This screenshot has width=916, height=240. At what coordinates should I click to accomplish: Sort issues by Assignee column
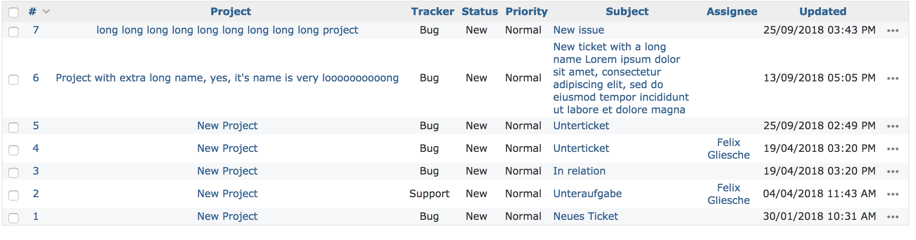coord(732,12)
